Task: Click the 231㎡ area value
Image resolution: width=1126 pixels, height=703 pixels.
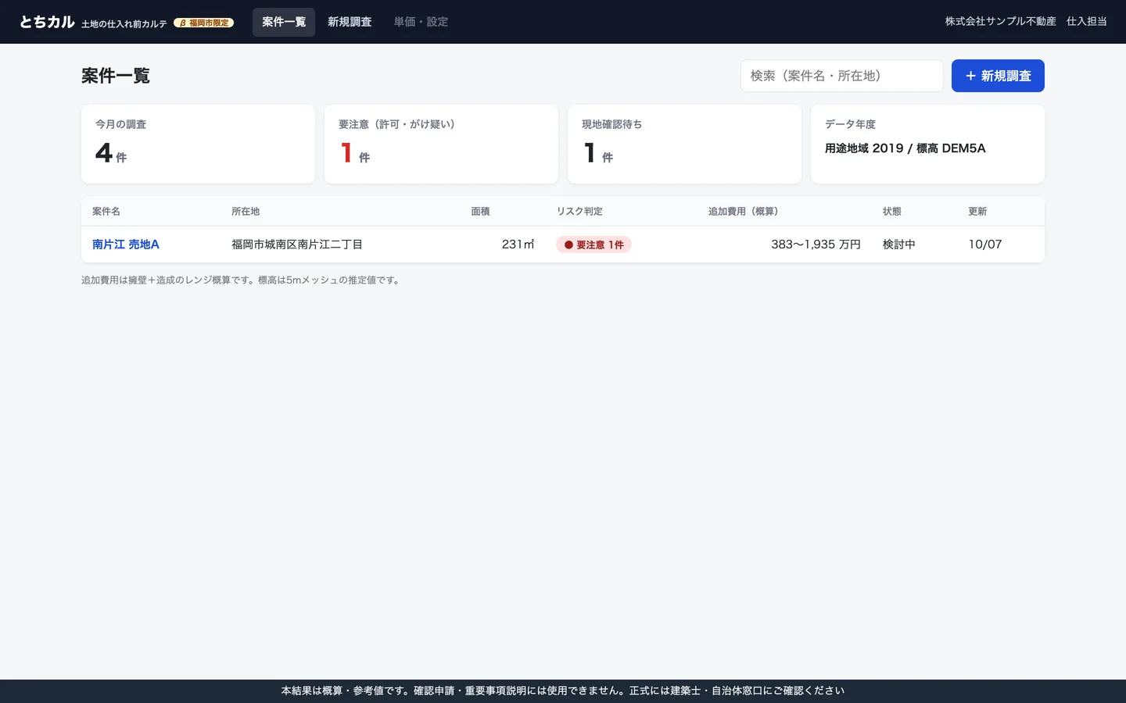Action: click(518, 244)
